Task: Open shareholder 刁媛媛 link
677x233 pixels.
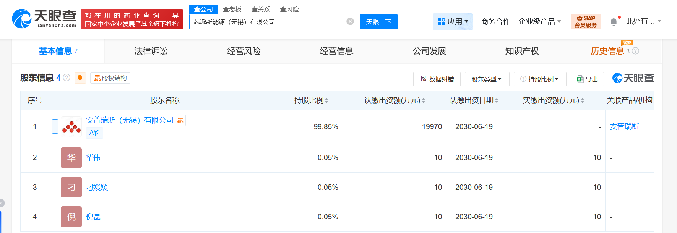Action: (x=97, y=187)
